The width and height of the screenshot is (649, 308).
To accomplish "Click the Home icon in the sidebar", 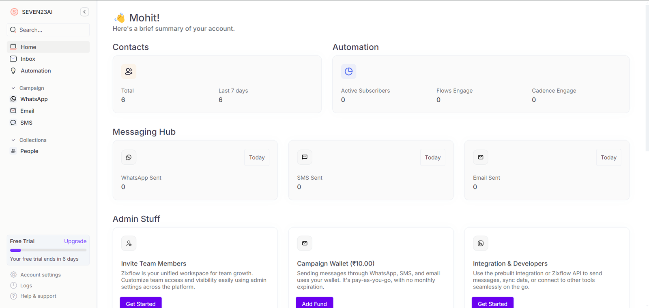I will click(x=13, y=47).
